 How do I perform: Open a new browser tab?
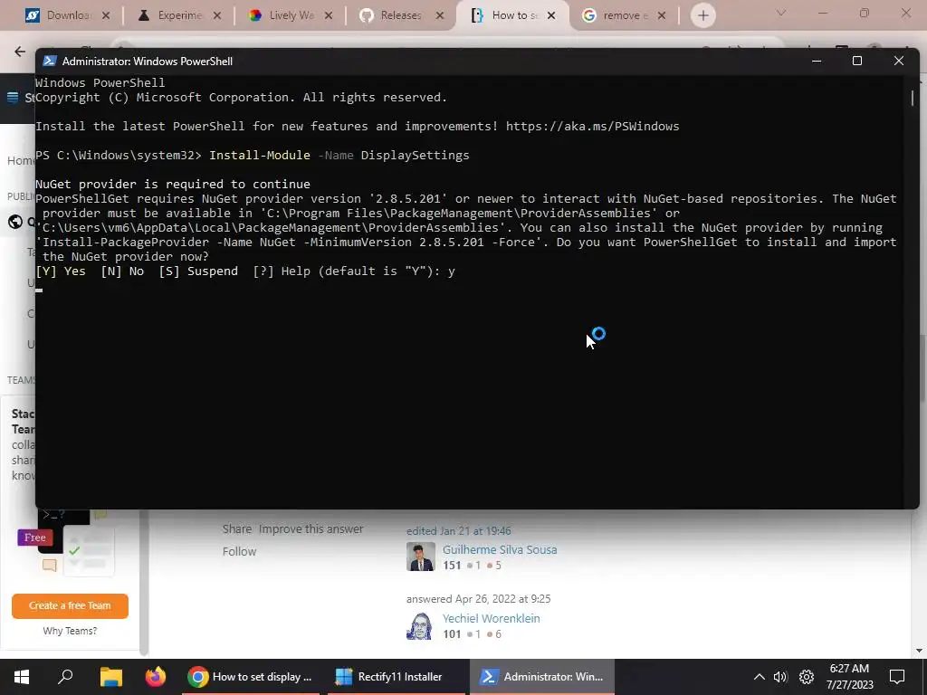pos(702,16)
